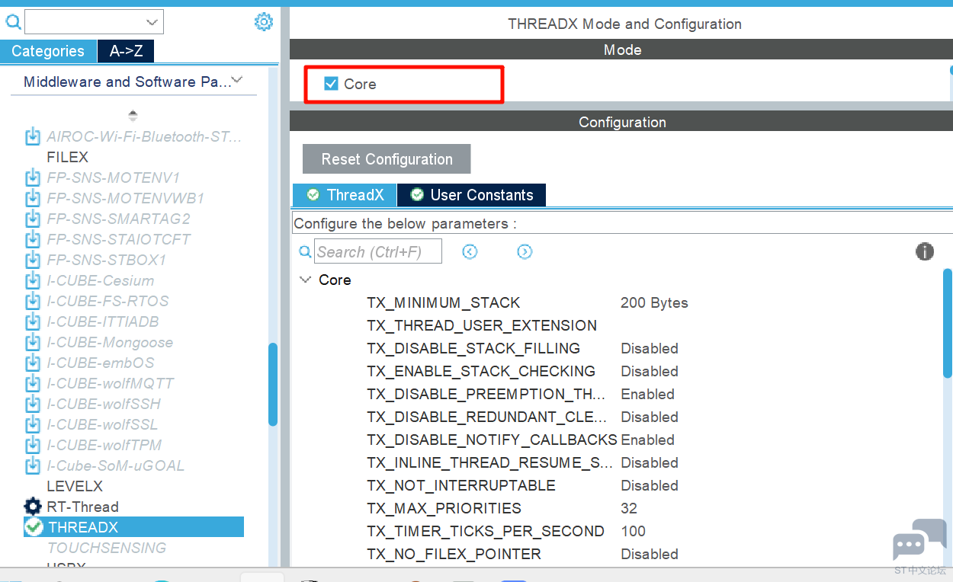Viewport: 953px width, 582px height.
Task: Click the 200 Bytes value
Action: pyautogui.click(x=654, y=302)
